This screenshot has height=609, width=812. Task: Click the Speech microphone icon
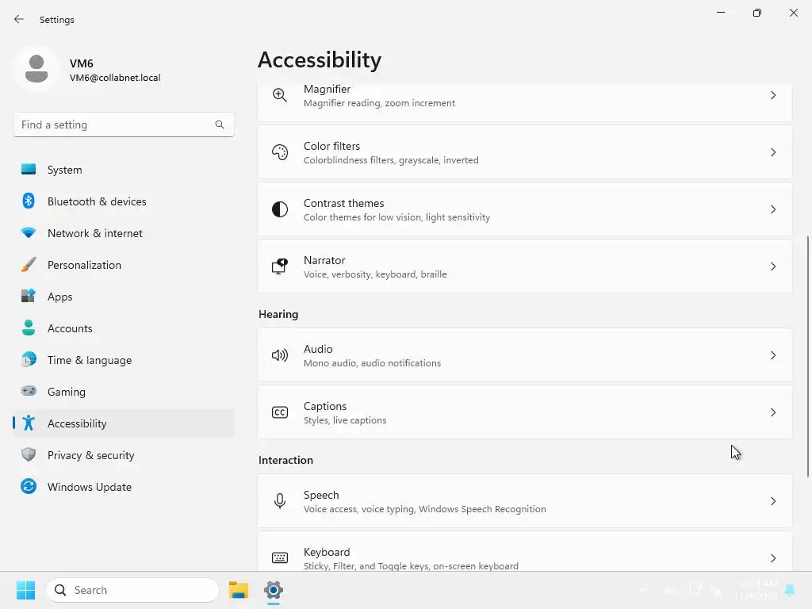point(279,501)
